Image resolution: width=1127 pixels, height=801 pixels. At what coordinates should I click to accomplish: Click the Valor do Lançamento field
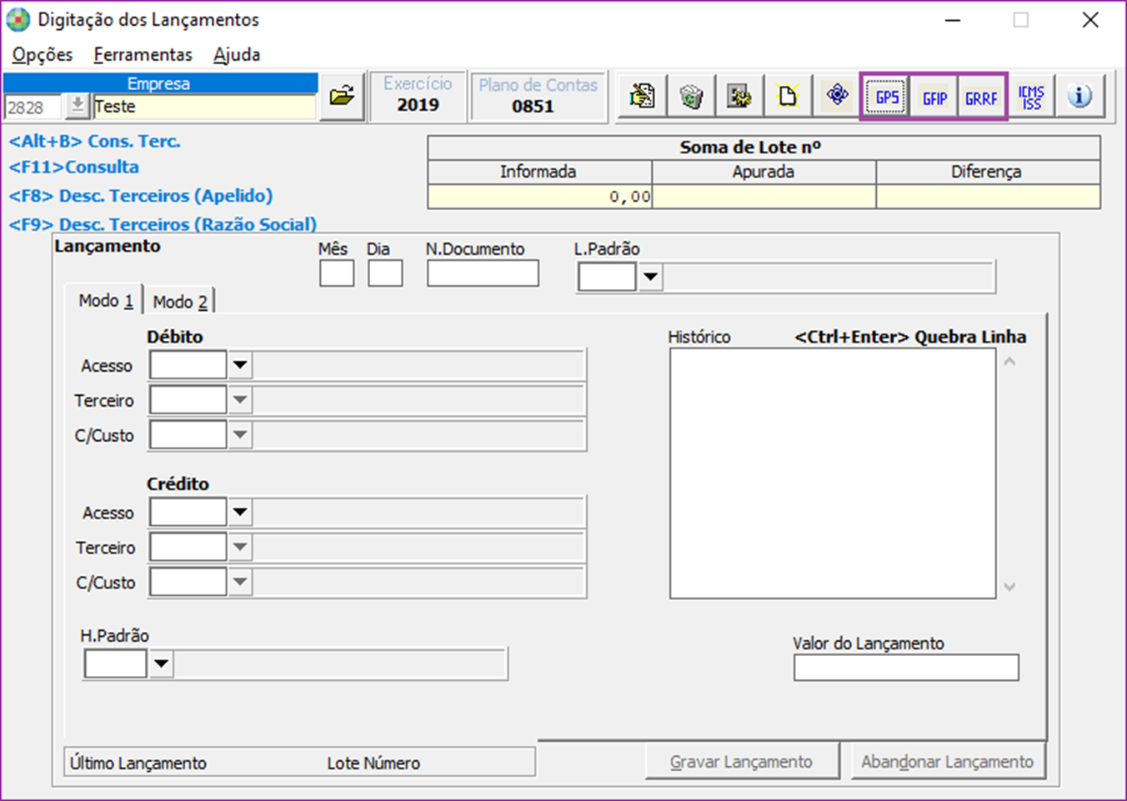pos(905,668)
